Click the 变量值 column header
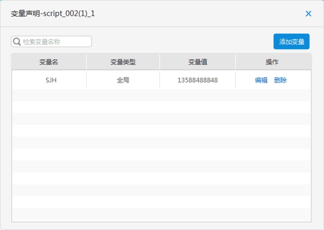 198,62
